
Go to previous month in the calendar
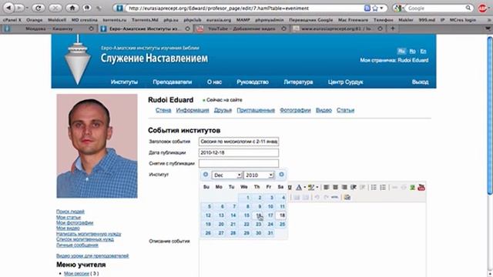tap(206, 175)
